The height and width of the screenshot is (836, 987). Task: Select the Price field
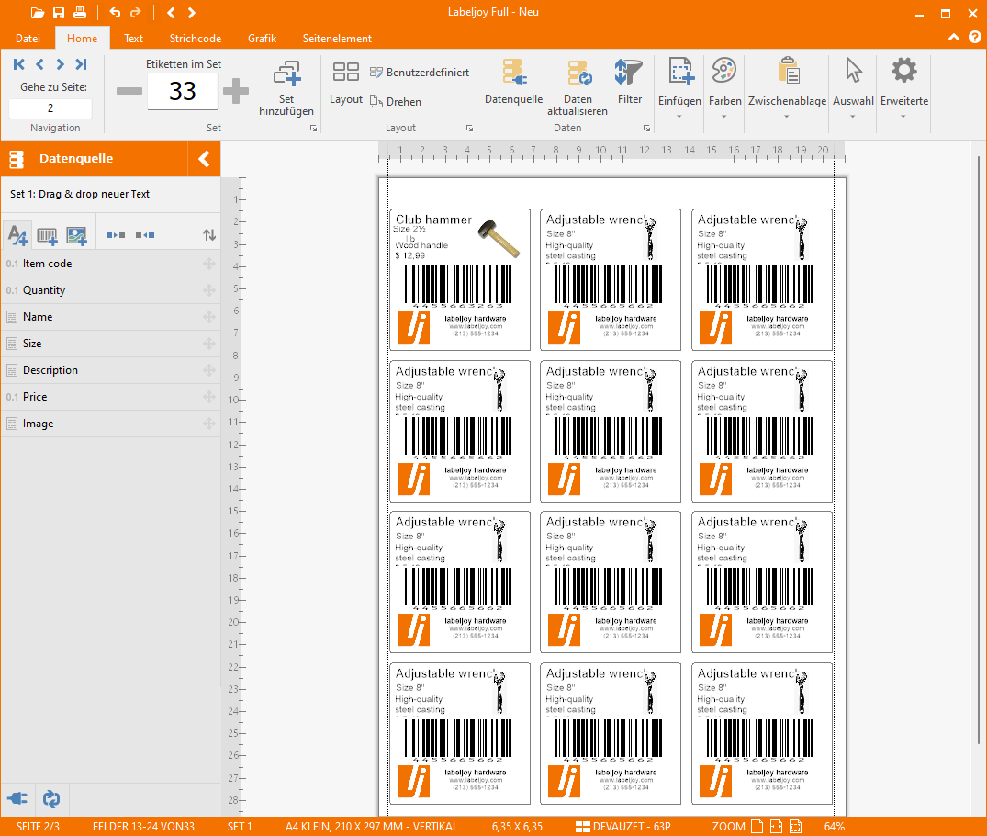(111, 397)
